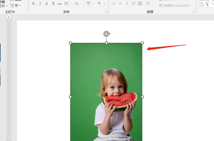The image size is (214, 141).
Task: Center align the text
Action: (x=120, y=4)
